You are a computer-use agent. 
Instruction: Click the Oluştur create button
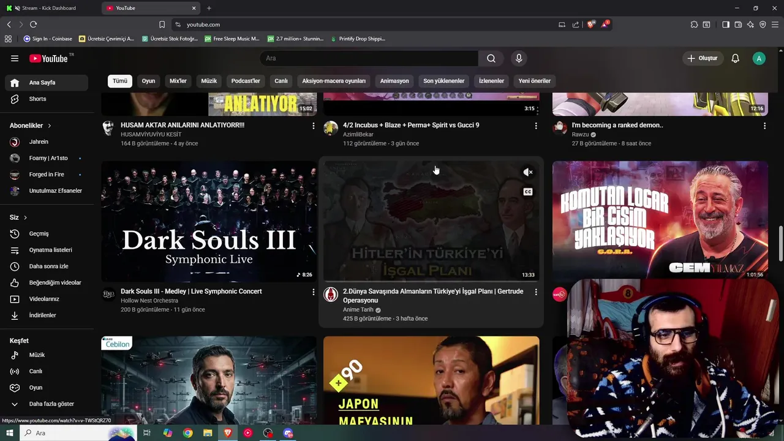(703, 58)
